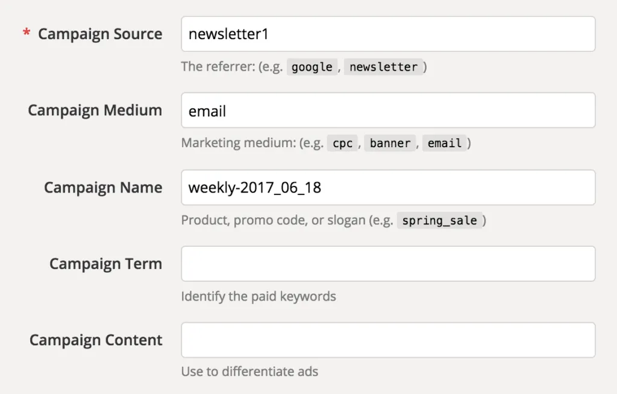Select the "cpc" example chip

click(342, 143)
